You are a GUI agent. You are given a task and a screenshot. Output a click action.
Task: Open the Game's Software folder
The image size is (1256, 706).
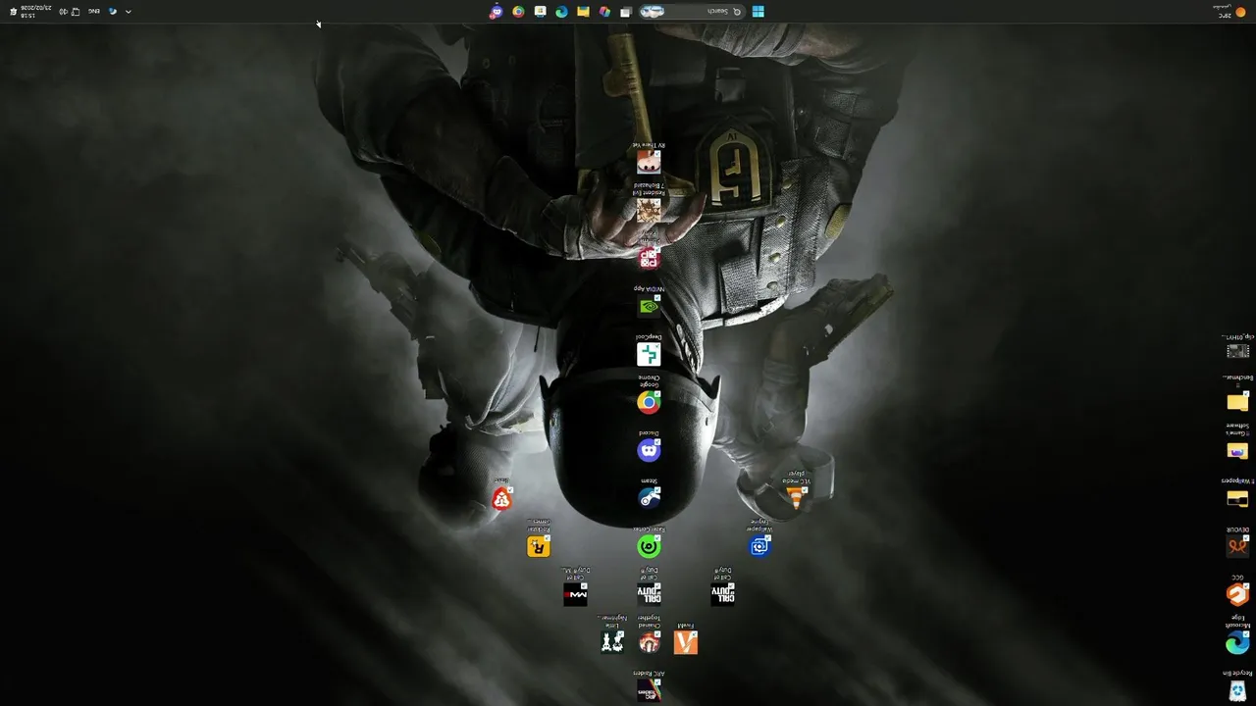click(1237, 443)
